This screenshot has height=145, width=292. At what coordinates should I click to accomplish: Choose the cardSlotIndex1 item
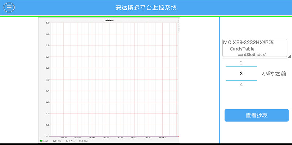coord(252,55)
